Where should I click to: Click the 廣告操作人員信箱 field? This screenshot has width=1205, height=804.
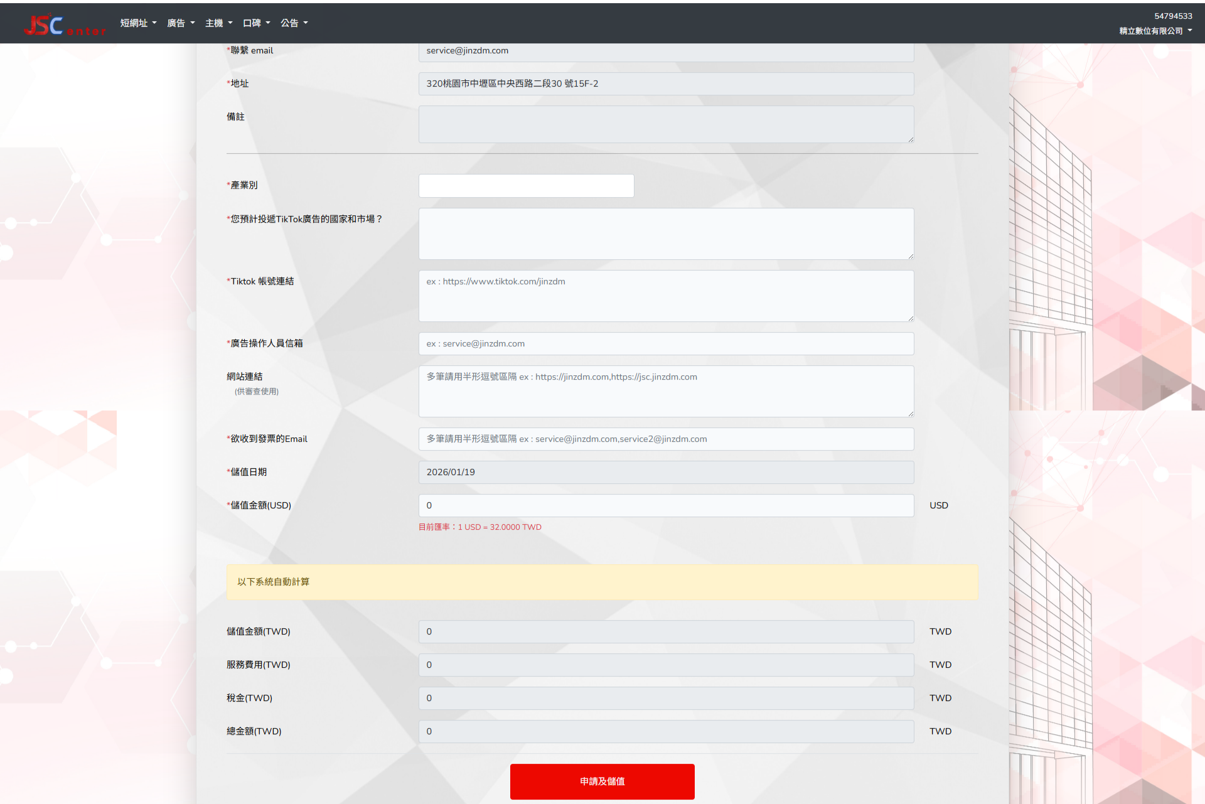pos(666,344)
